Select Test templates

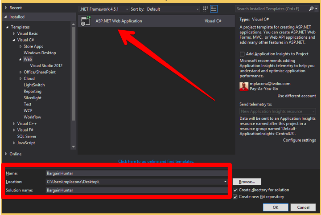pyautogui.click(x=28, y=104)
